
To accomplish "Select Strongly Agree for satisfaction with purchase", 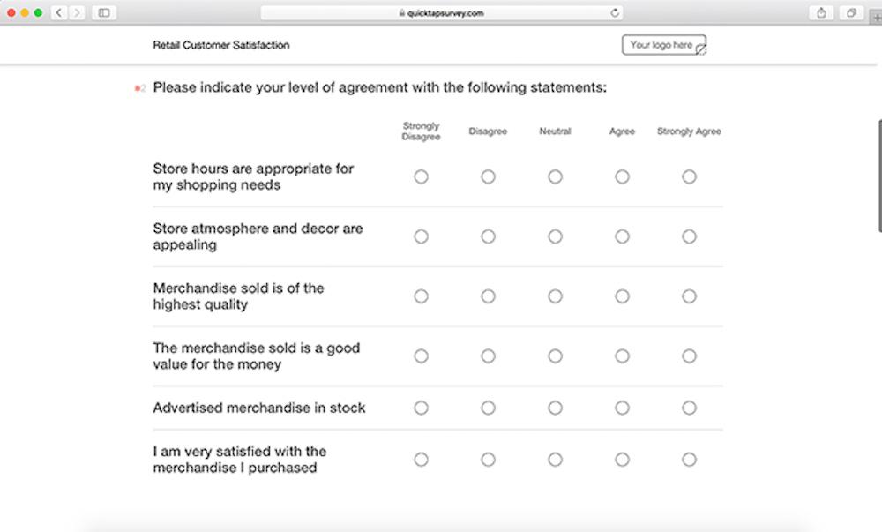I will (x=689, y=459).
